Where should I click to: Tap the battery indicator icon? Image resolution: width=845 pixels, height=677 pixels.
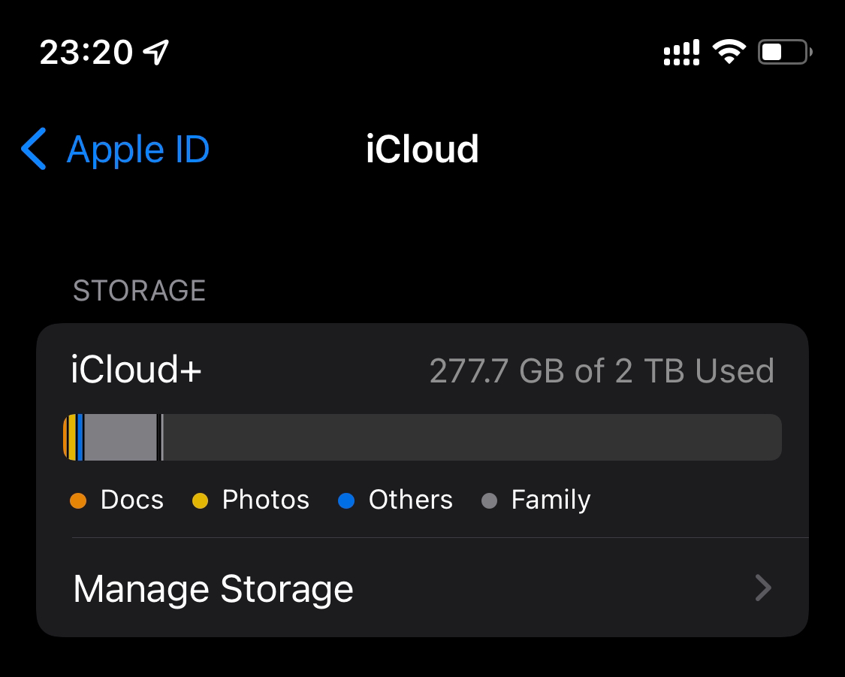coord(785,53)
